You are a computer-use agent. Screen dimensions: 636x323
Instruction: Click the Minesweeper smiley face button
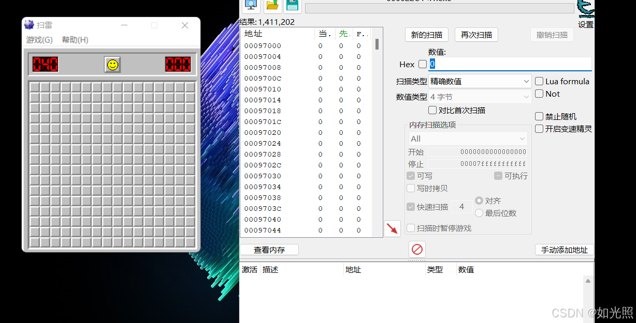click(x=112, y=65)
